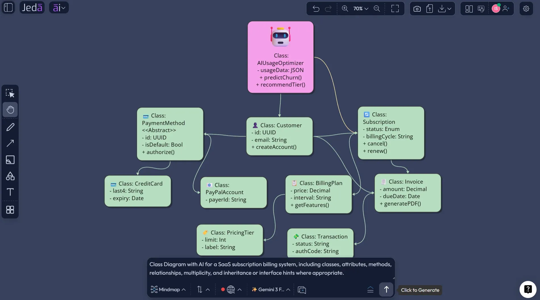Invite a collaborator with add-user icon
The height and width of the screenshot is (300, 540).
(x=506, y=9)
